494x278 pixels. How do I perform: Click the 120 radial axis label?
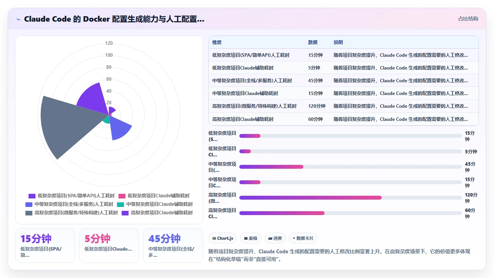click(109, 43)
